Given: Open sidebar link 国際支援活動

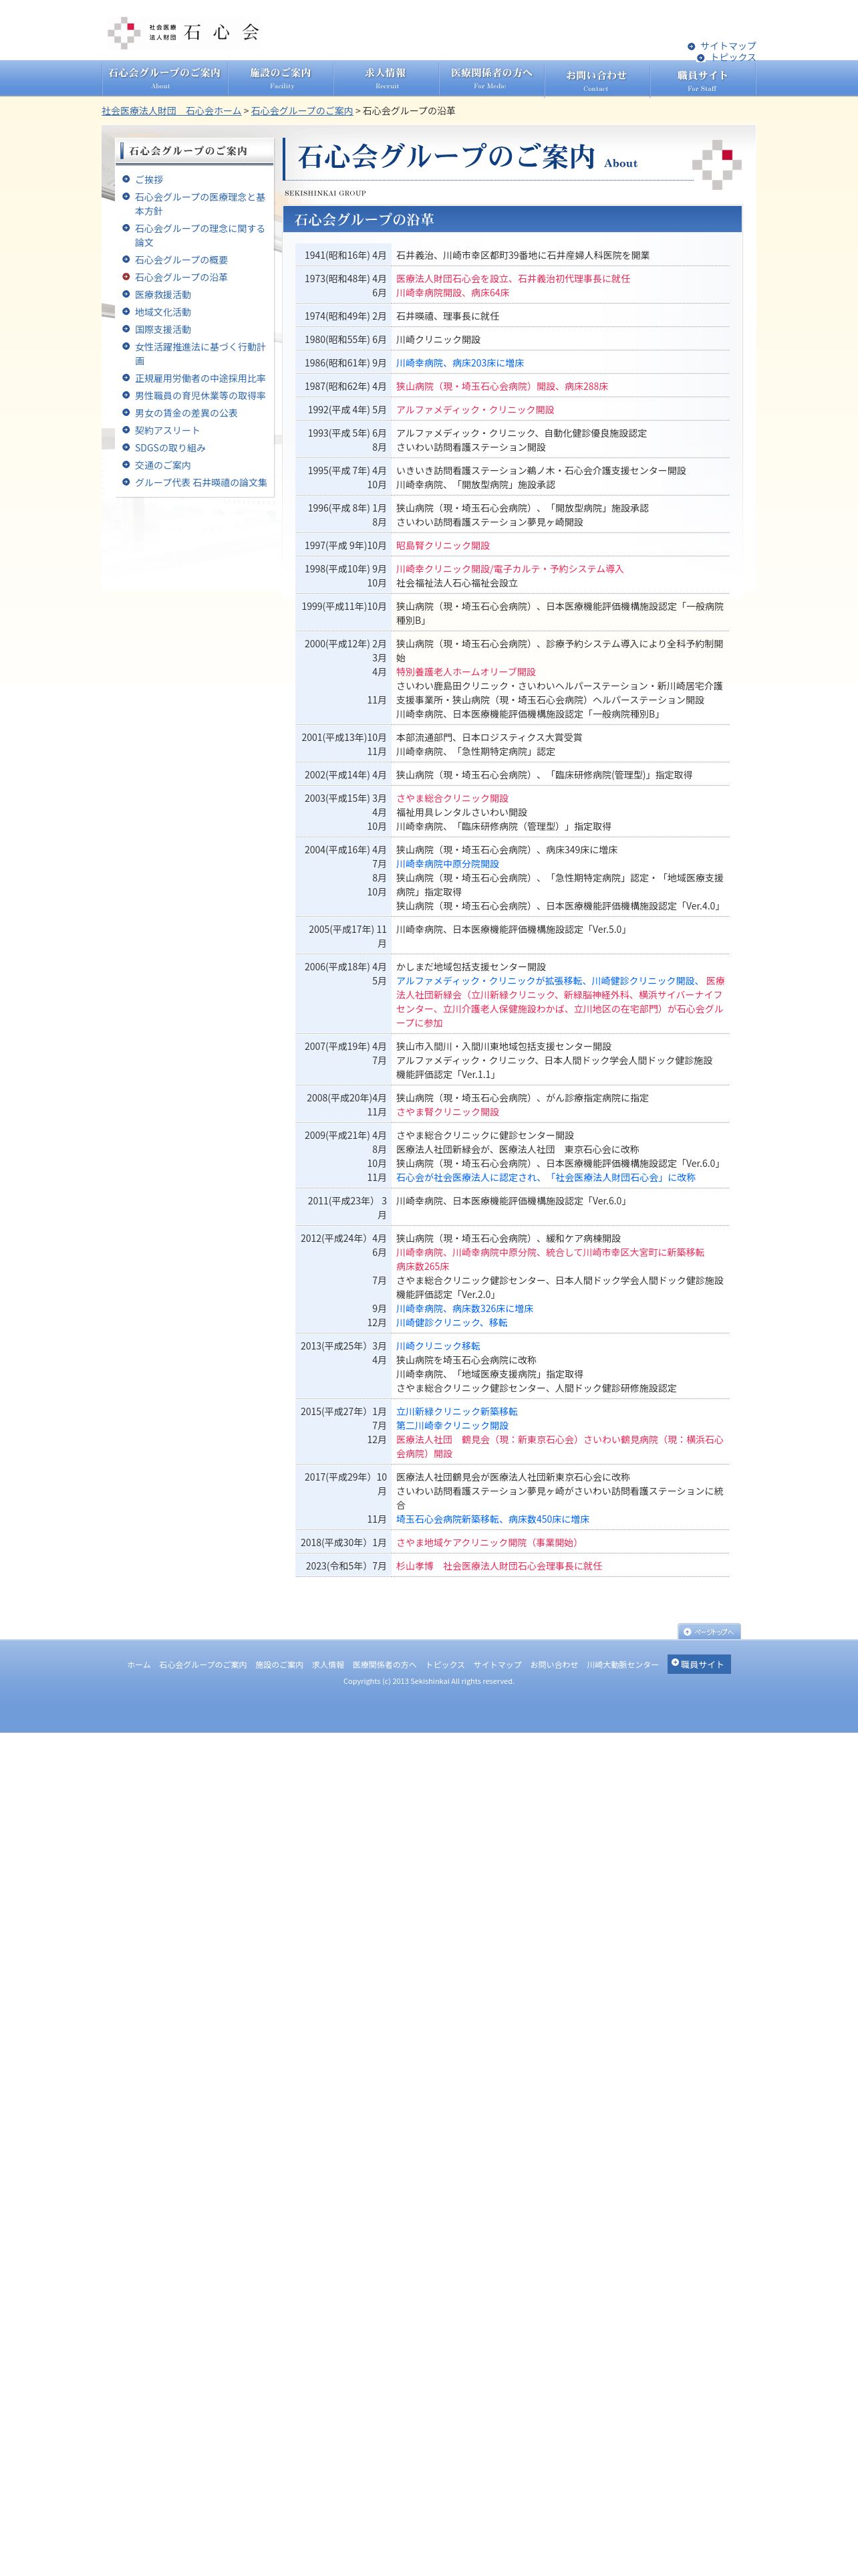Looking at the screenshot, I should (163, 329).
